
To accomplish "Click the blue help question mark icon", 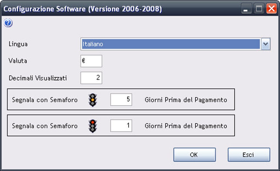I will coord(8,23).
